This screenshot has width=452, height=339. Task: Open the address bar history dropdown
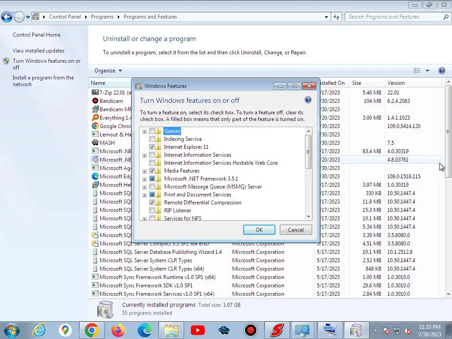coord(326,17)
